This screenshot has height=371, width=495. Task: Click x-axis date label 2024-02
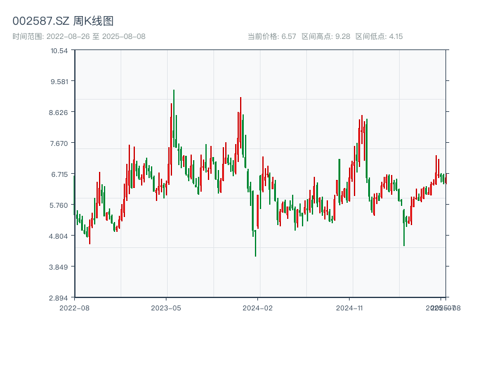257,308
